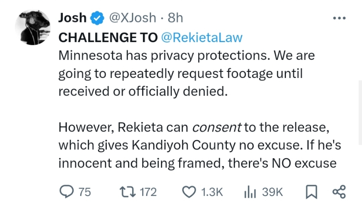Viewport: 362px width, 210px height.
Task: Click the share icon on the tweet
Action: point(338,192)
